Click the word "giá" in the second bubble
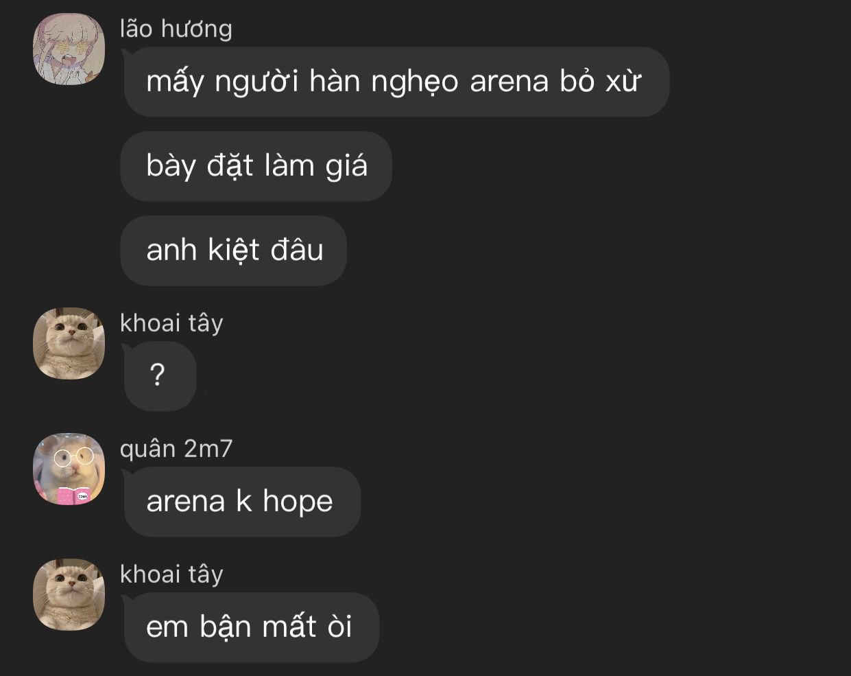This screenshot has width=851, height=676. click(x=346, y=167)
